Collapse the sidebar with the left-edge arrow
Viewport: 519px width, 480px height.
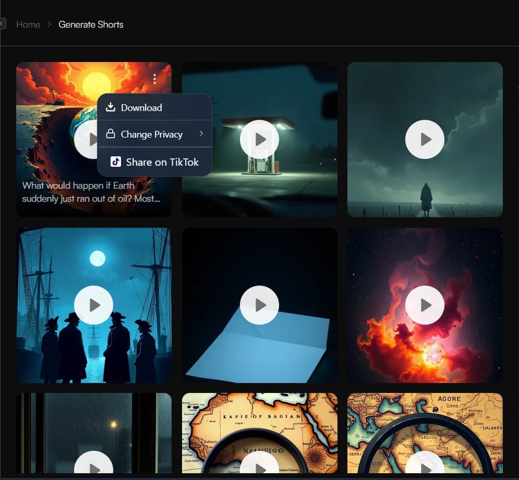(x=2, y=24)
